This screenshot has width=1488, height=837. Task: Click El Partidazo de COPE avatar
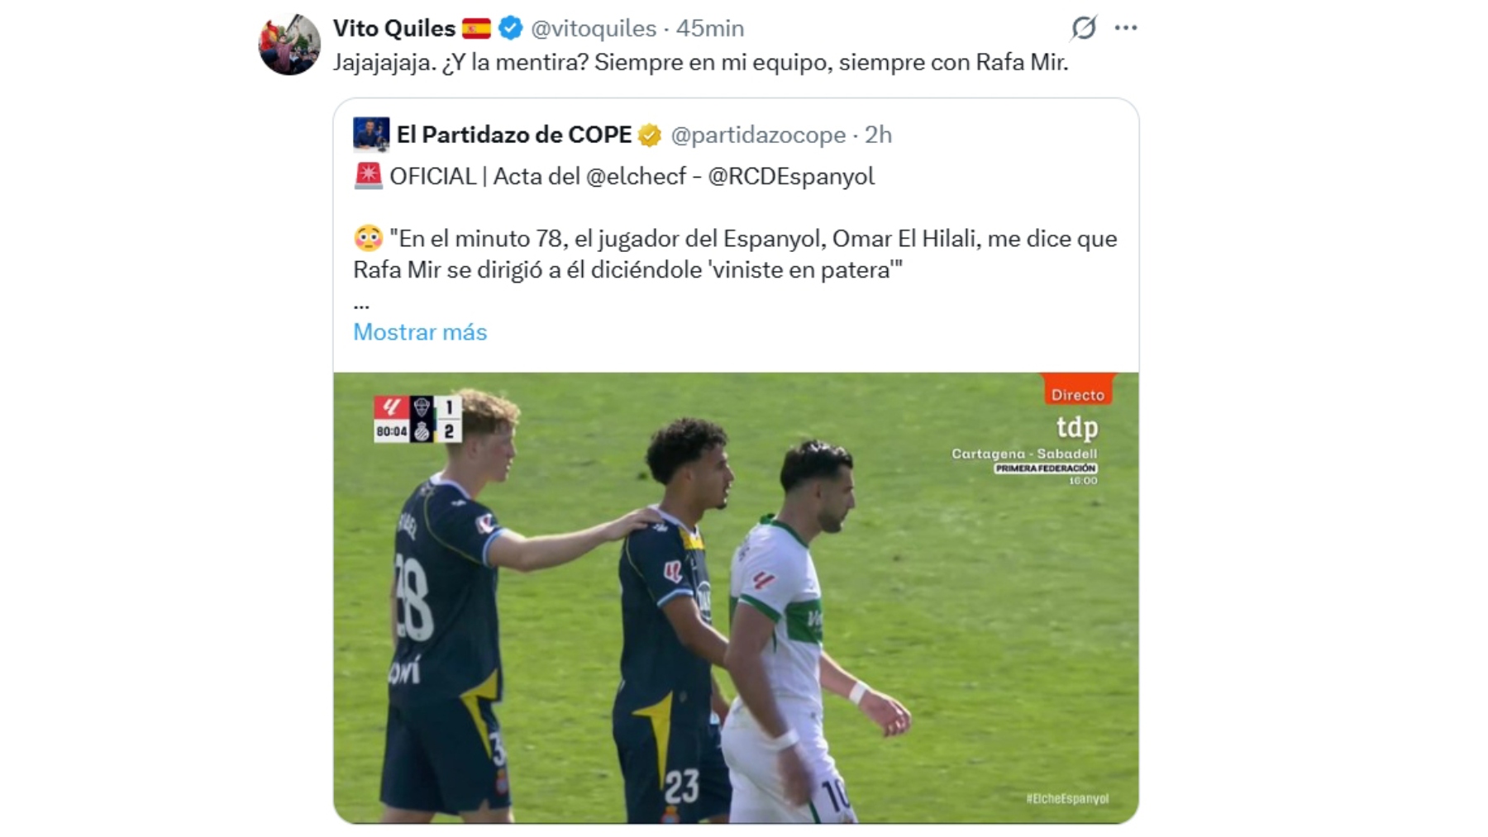pos(371,135)
